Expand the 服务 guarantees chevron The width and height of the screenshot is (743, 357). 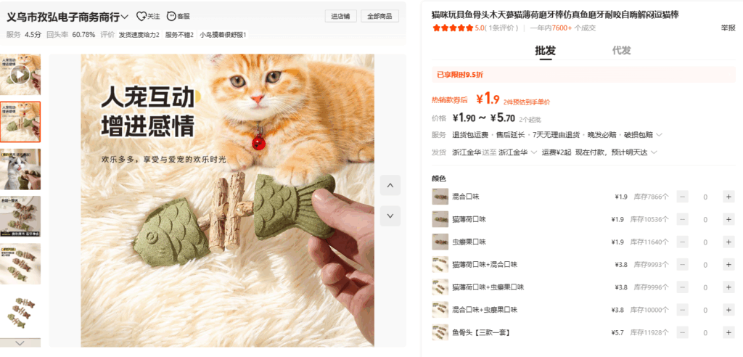(x=659, y=135)
